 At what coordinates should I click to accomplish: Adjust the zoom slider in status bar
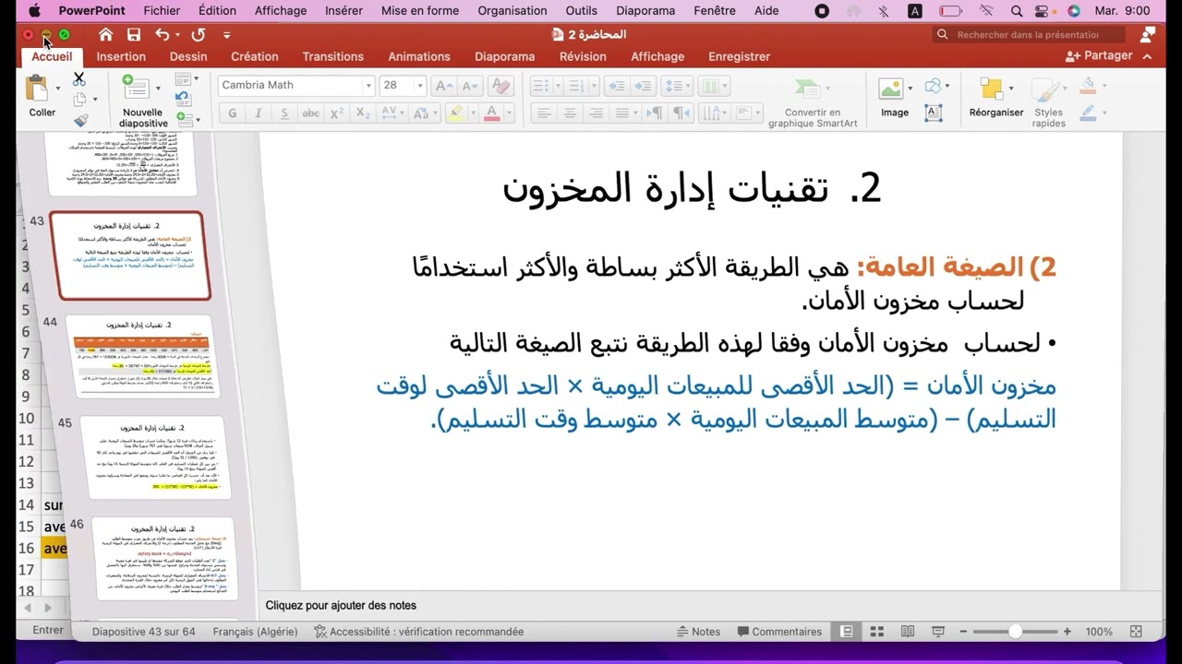[1015, 632]
